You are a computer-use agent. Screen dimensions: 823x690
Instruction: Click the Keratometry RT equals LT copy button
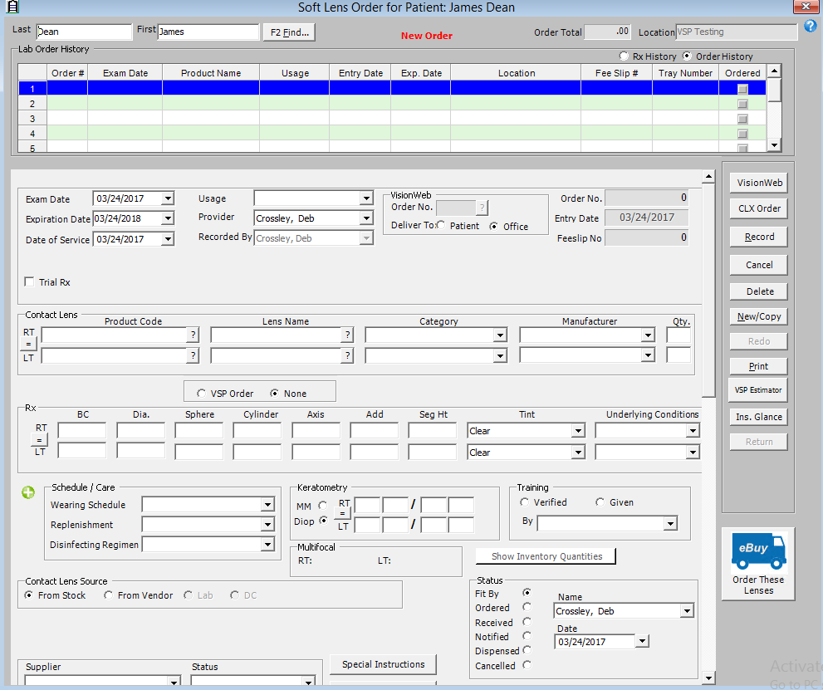click(343, 515)
